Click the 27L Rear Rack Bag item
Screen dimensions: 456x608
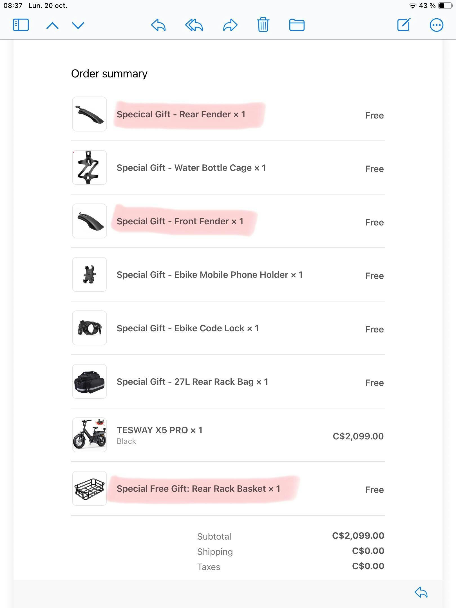tap(192, 382)
